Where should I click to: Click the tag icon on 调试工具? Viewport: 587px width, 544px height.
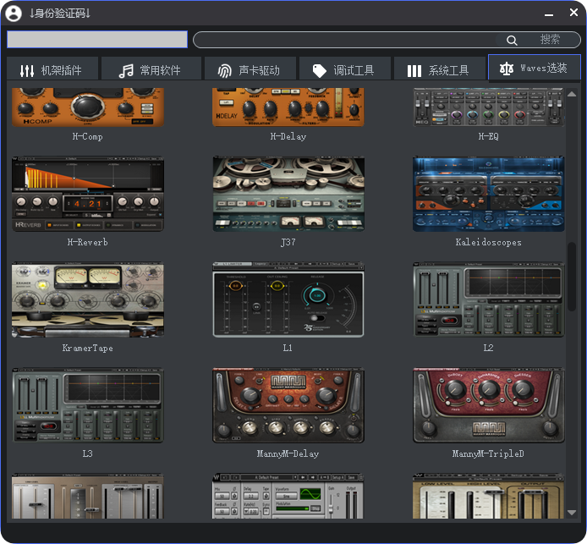tap(320, 70)
